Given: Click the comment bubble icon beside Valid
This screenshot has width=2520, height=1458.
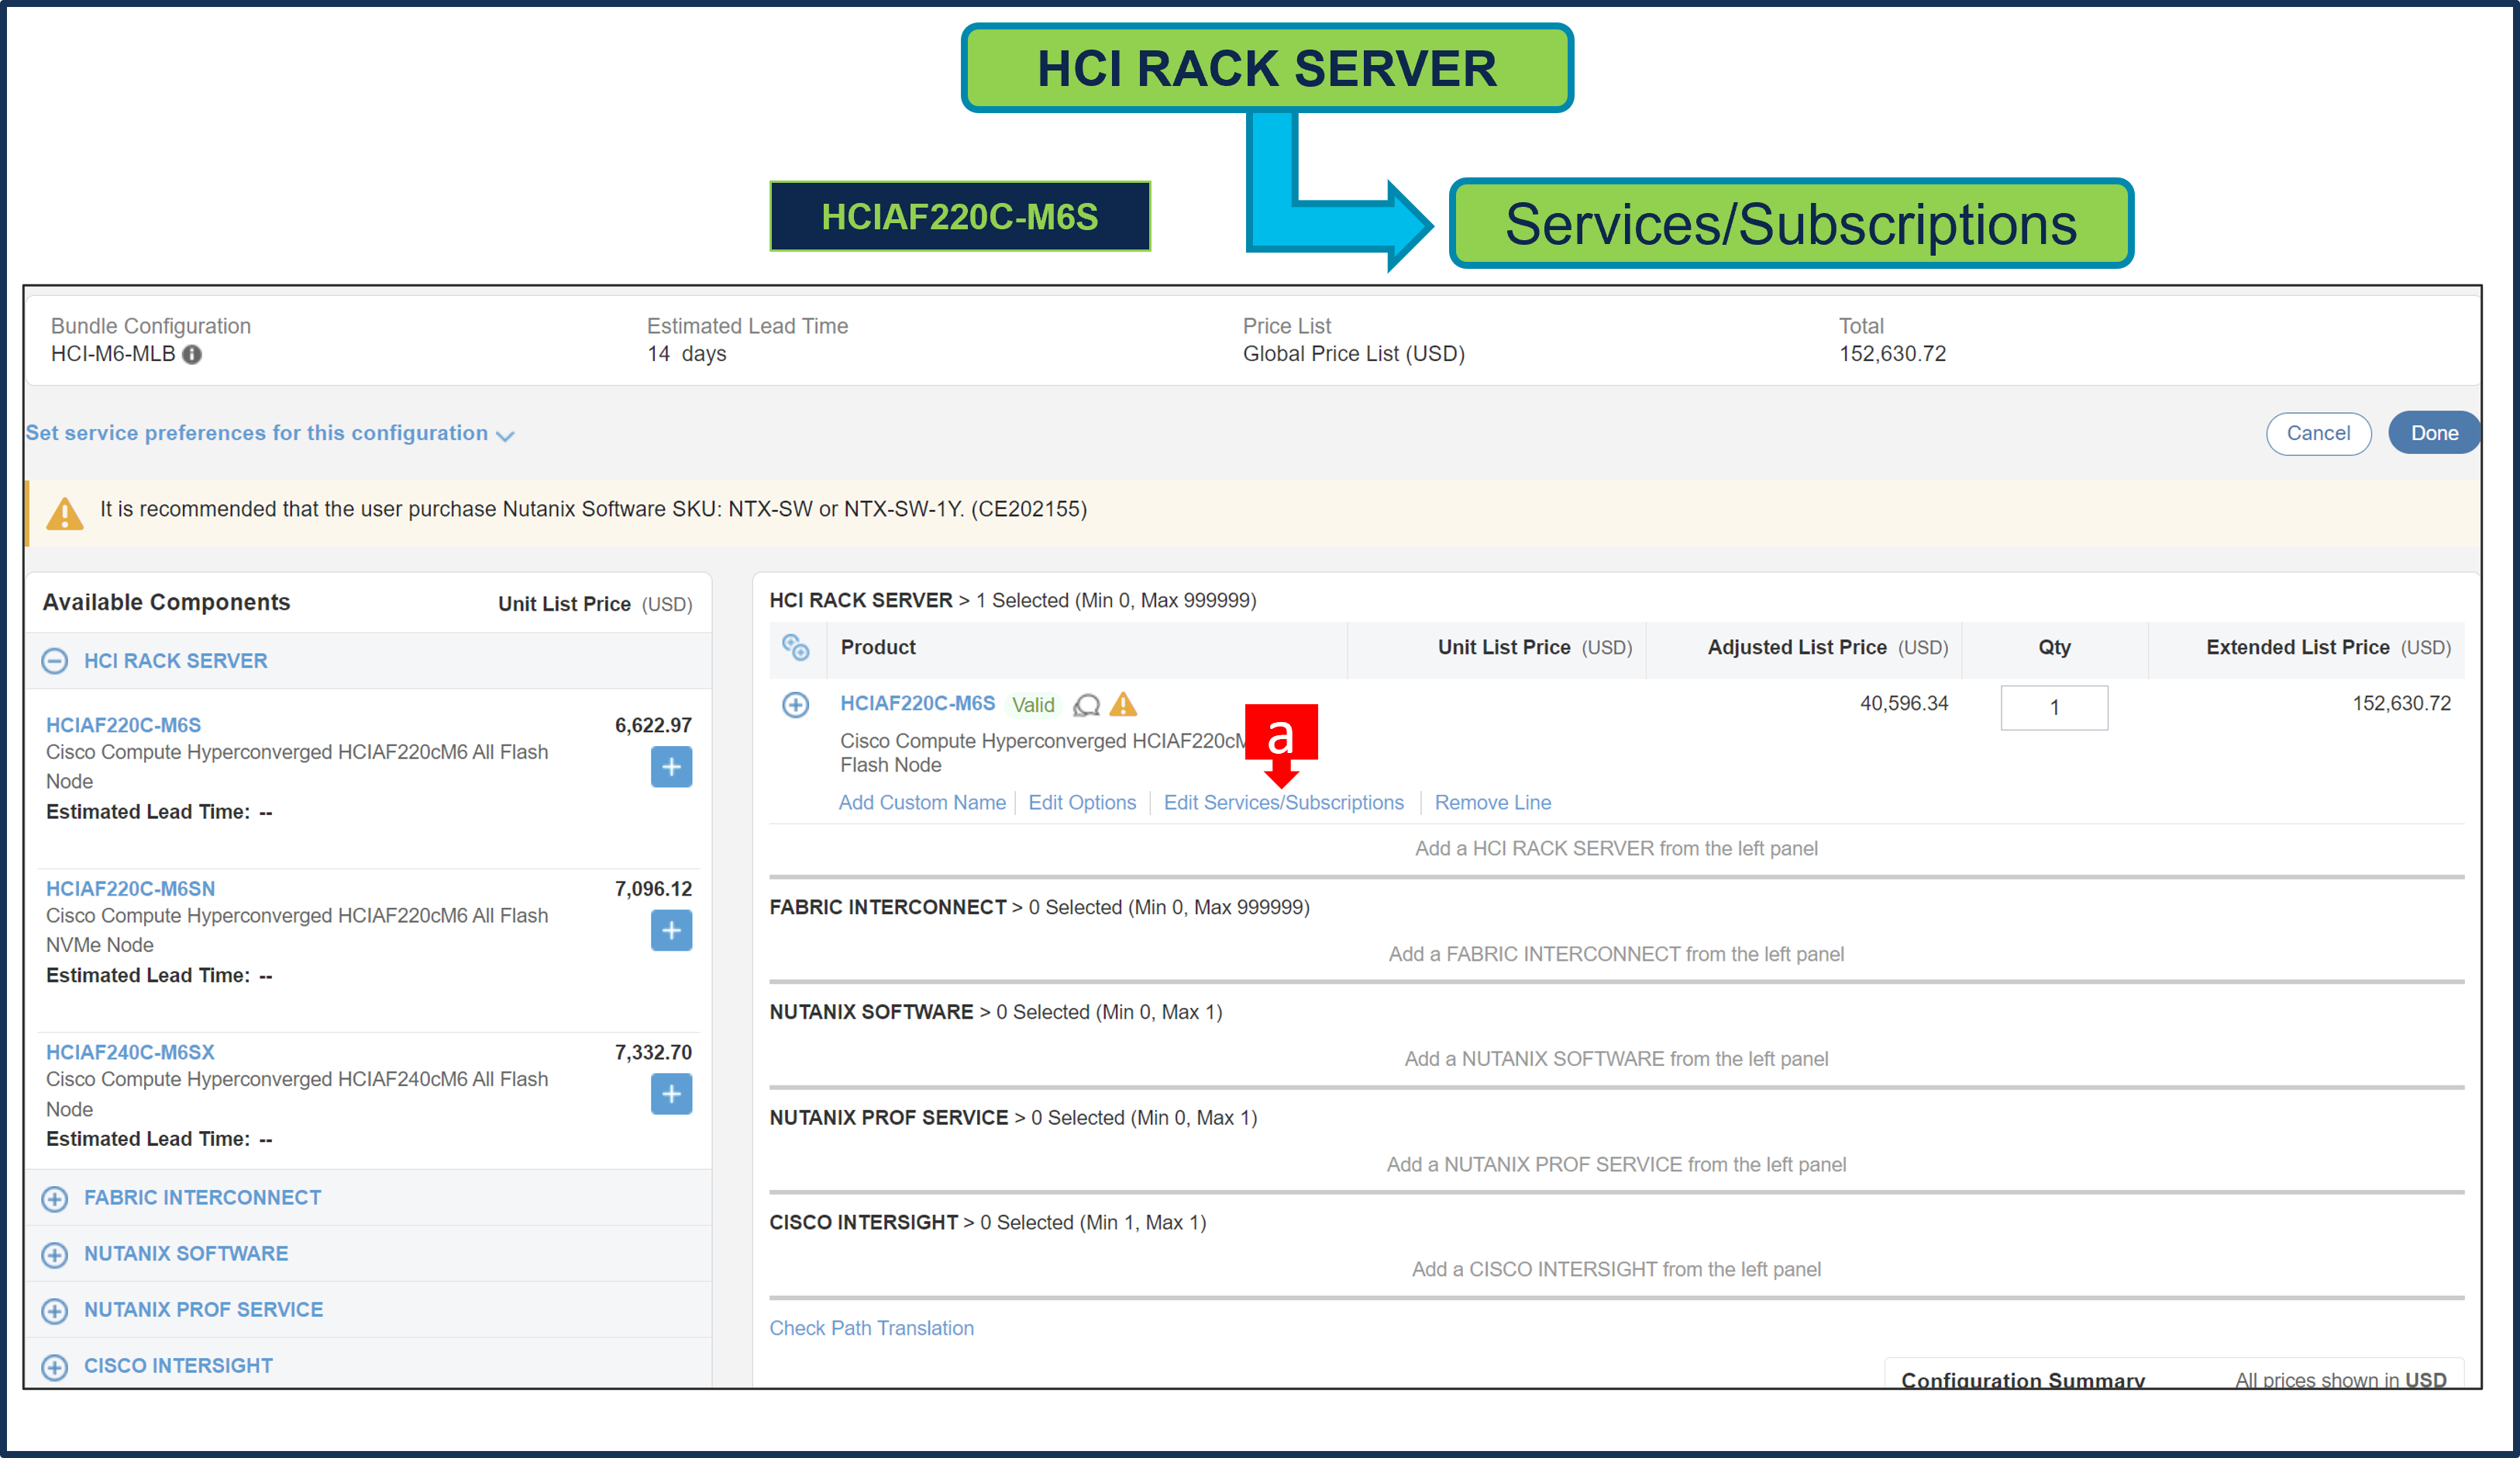Looking at the screenshot, I should (1086, 705).
